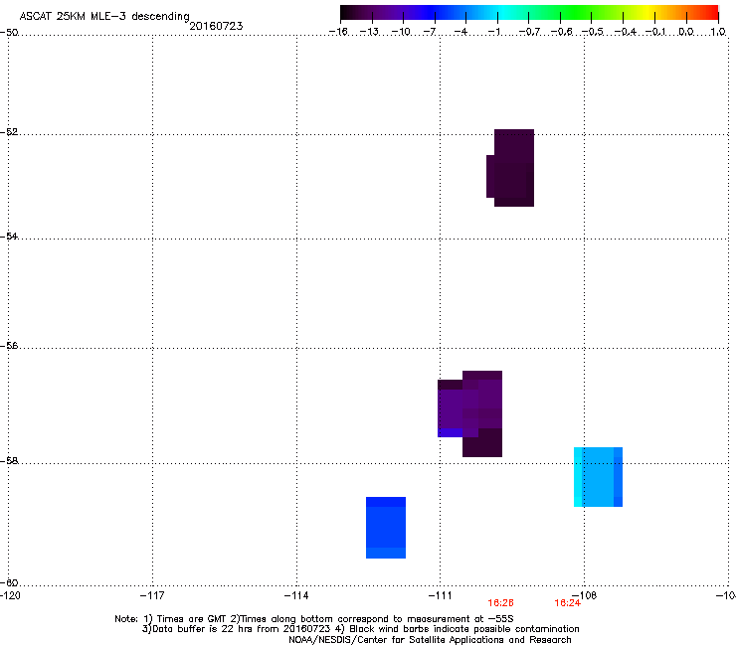Pick the cyan section of the color bar
This screenshot has height=646, width=736.
502,12
